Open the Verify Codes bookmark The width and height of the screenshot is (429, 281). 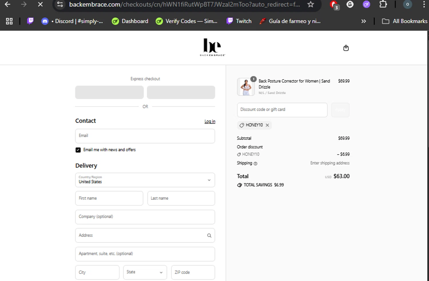[186, 21]
